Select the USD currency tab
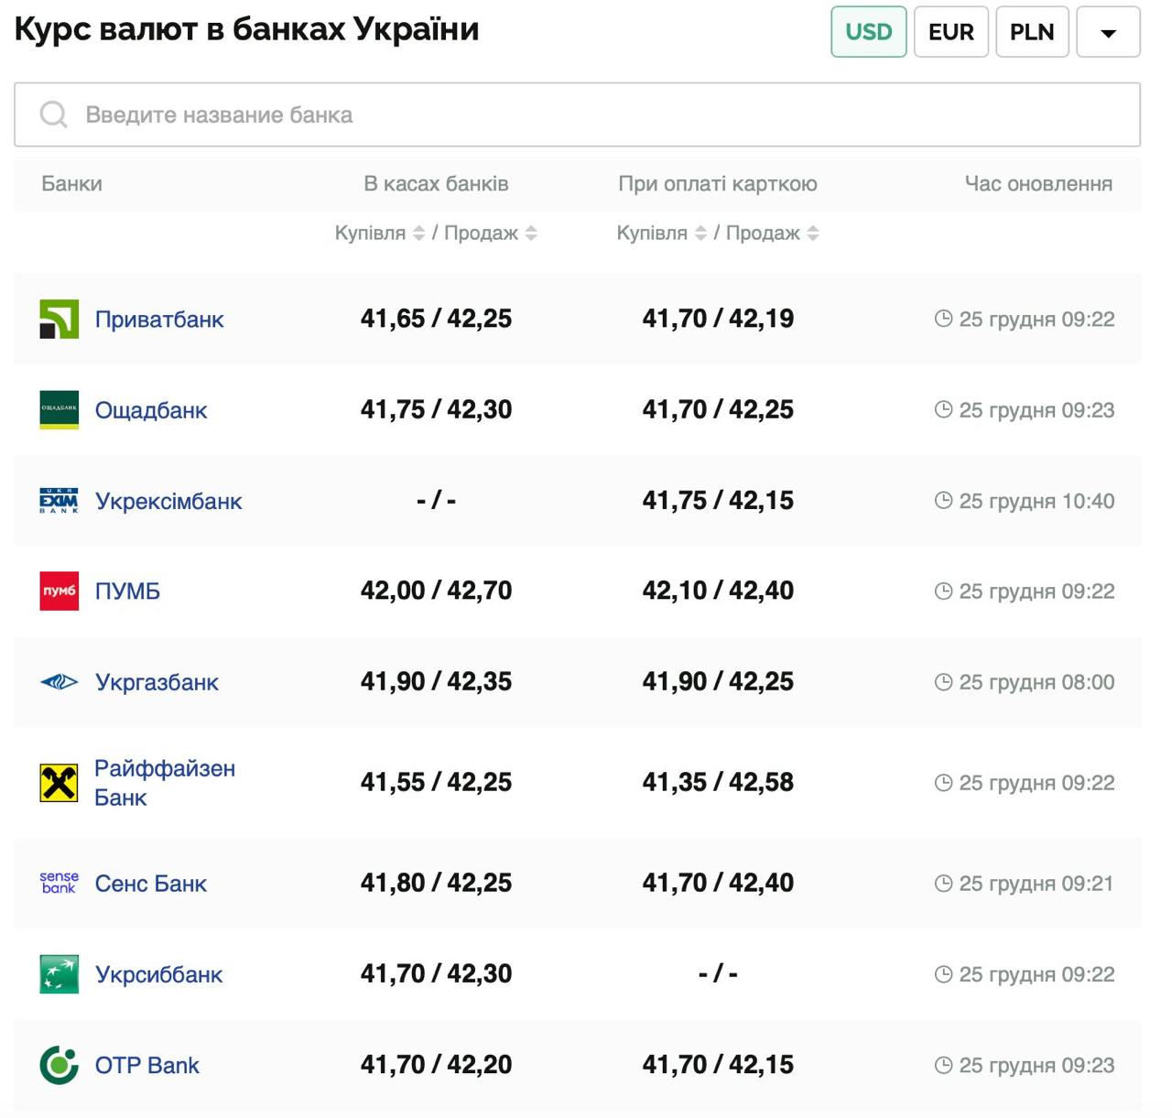Screen dimensions: 1172x1118 [868, 32]
